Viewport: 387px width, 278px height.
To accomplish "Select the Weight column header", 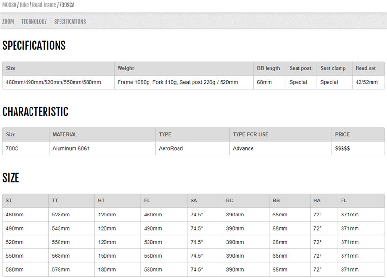I will pos(184,68).
